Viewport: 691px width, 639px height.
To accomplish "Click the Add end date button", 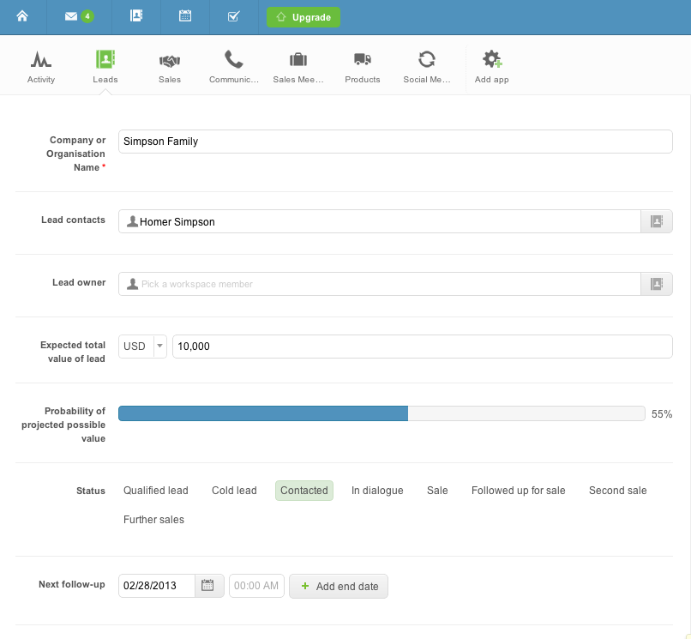I will point(339,586).
